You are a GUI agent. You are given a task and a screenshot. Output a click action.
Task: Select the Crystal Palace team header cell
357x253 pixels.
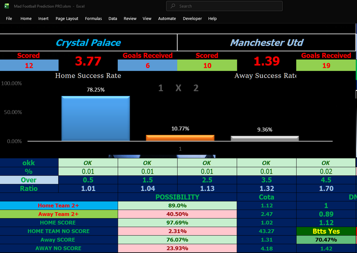(x=88, y=42)
